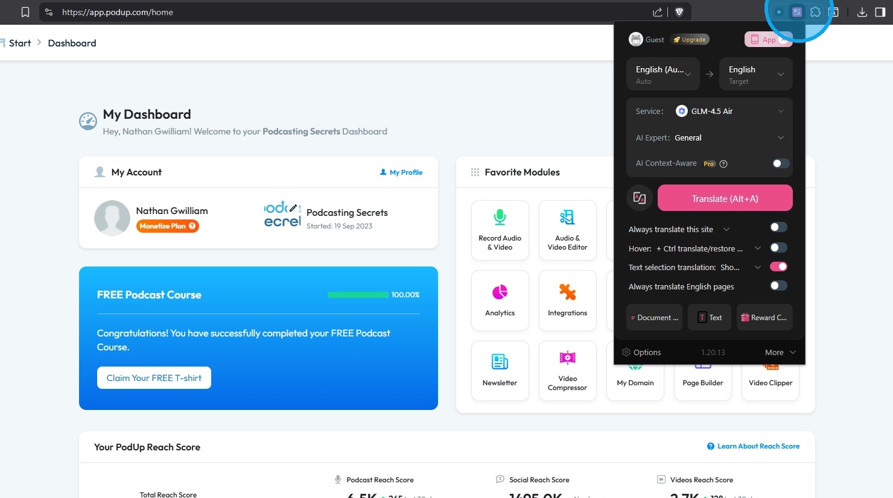Open the Newsletter module
Viewport: 893px width, 498px height.
coord(500,370)
